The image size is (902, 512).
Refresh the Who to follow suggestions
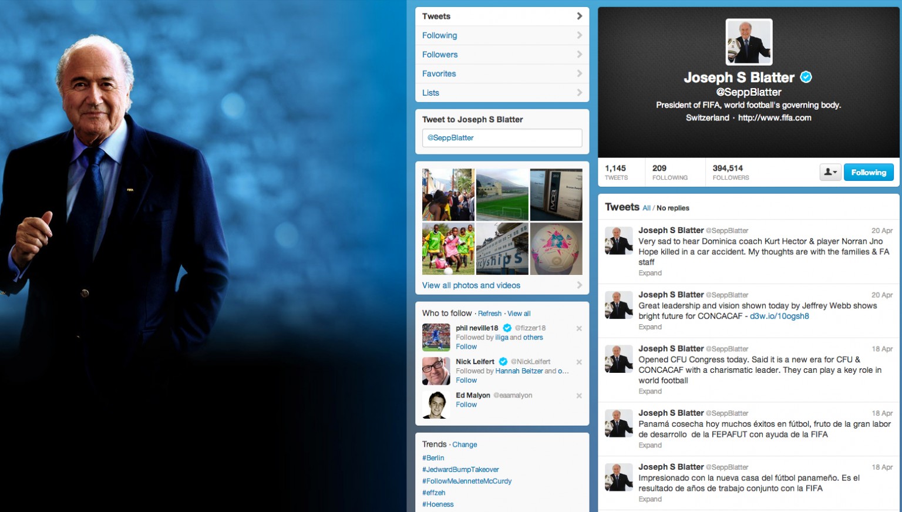[x=490, y=314]
